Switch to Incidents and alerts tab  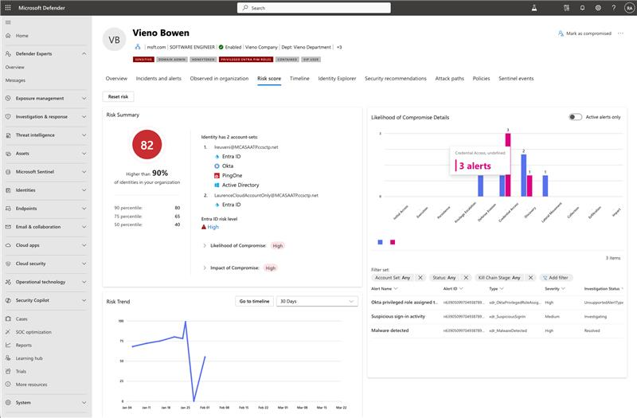point(158,78)
